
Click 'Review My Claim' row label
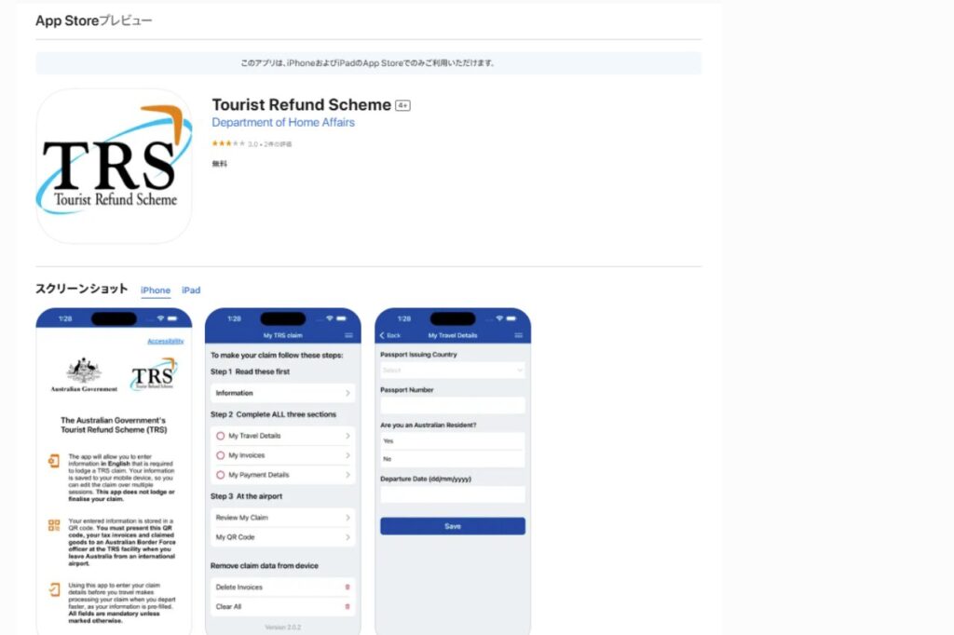click(241, 518)
